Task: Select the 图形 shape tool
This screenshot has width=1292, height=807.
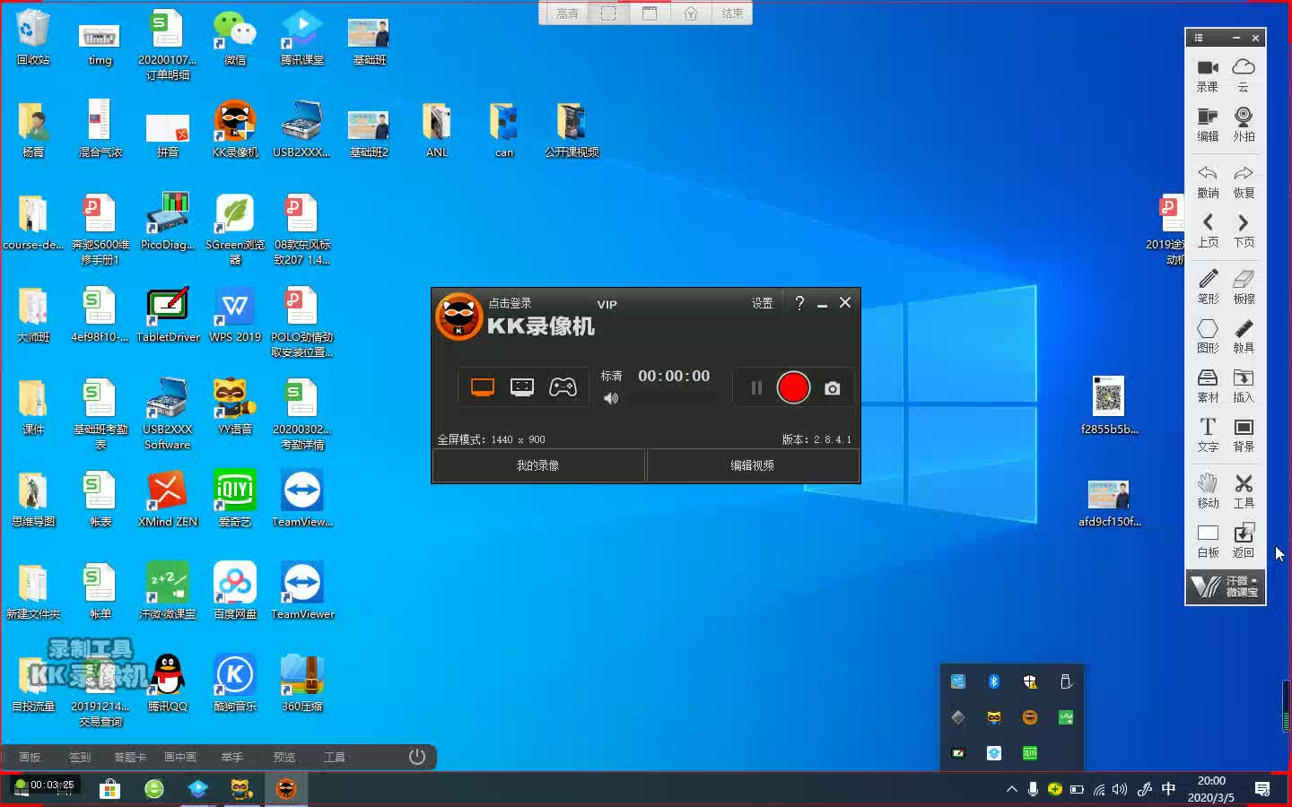Action: click(1208, 336)
